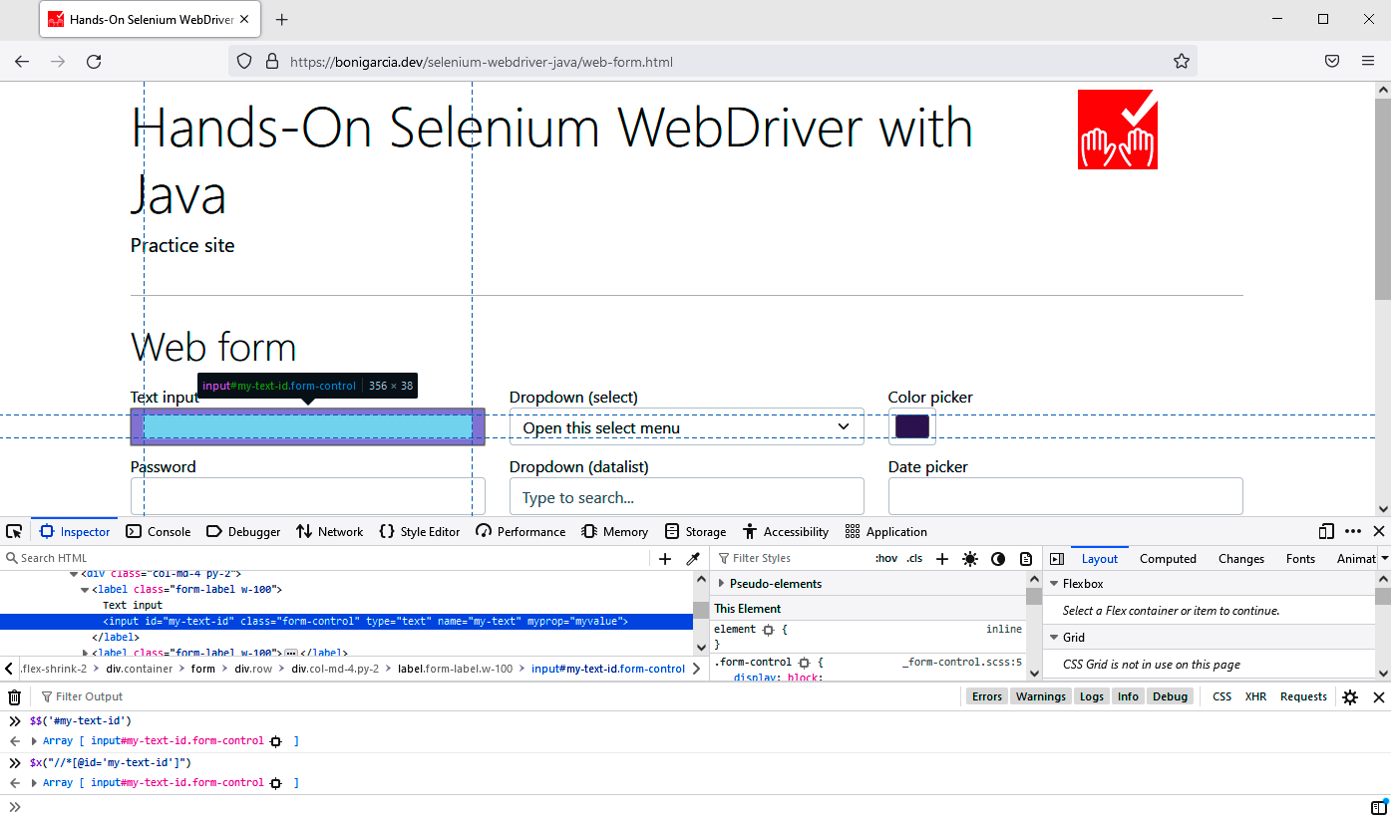
Task: Toggle the Debug log filter
Action: [1170, 696]
